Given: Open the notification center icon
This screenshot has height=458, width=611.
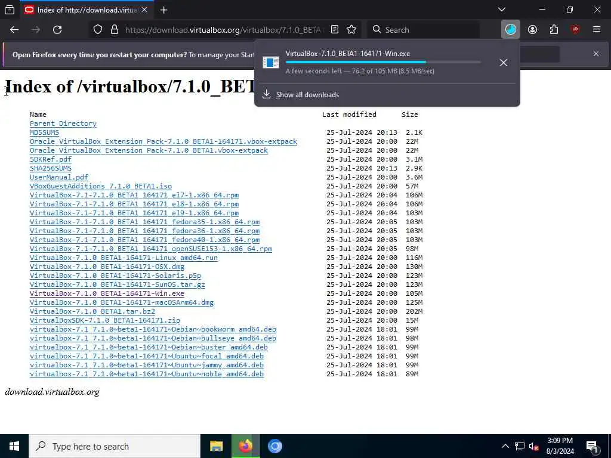Looking at the screenshot, I should click(592, 447).
